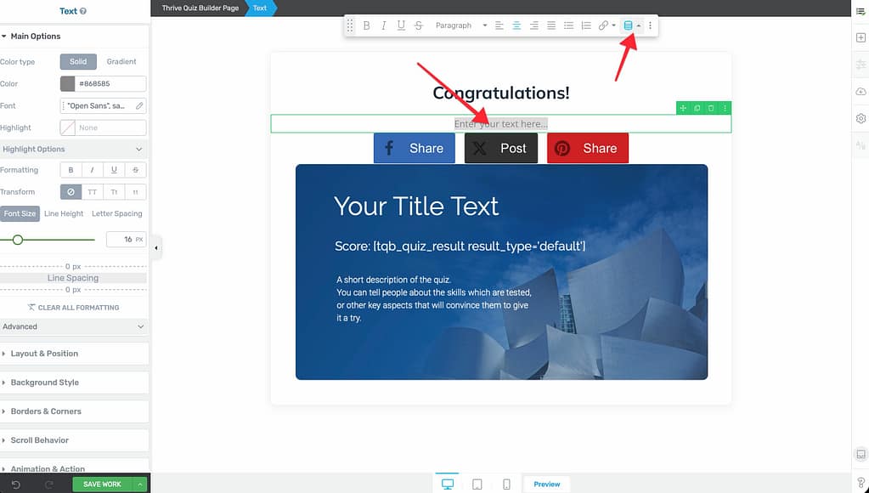Apply bold in the floating text toolbar

click(x=367, y=25)
